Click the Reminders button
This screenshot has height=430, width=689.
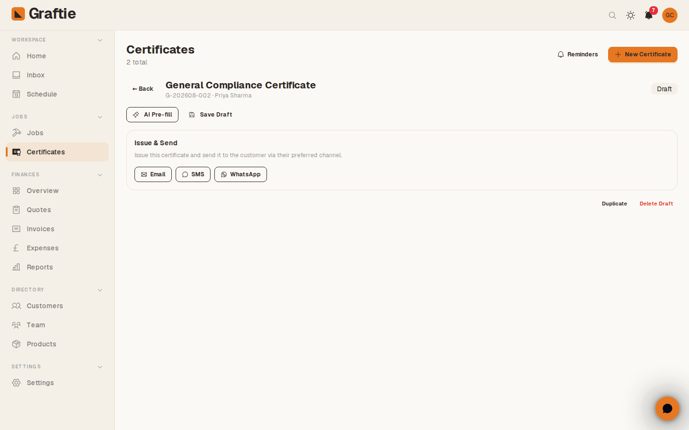coord(578,54)
